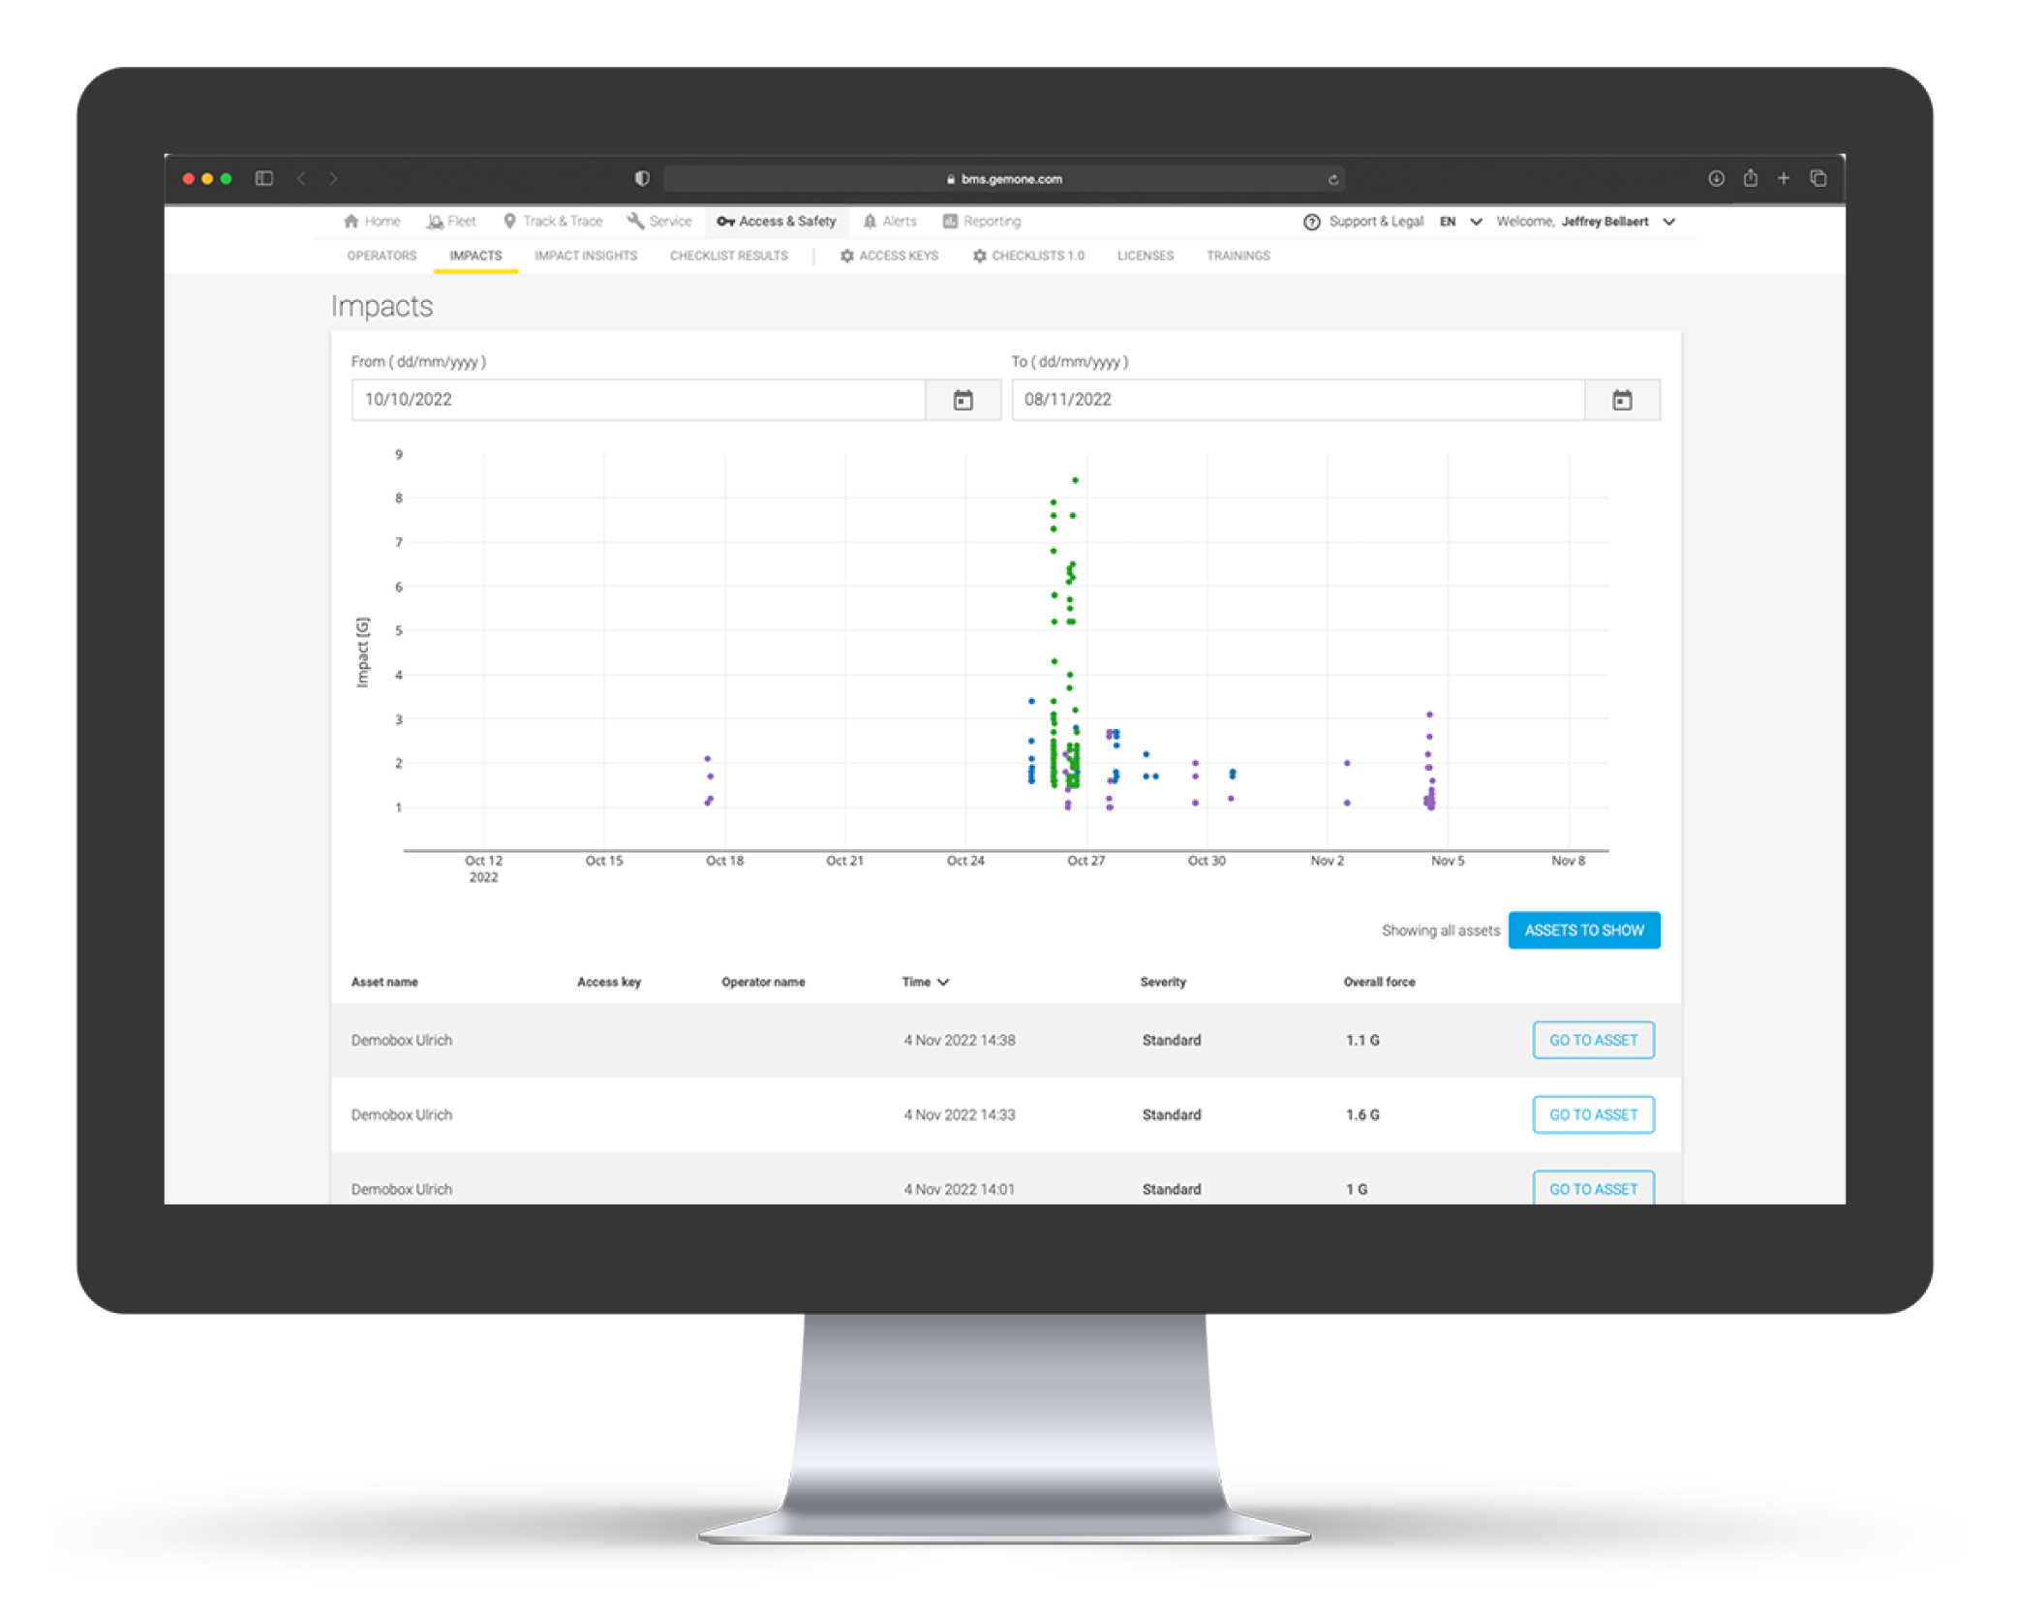Click the privacy shield icon

click(642, 178)
